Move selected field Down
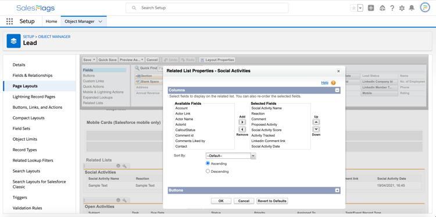Viewport: 436px width, 217px height. tap(316, 129)
